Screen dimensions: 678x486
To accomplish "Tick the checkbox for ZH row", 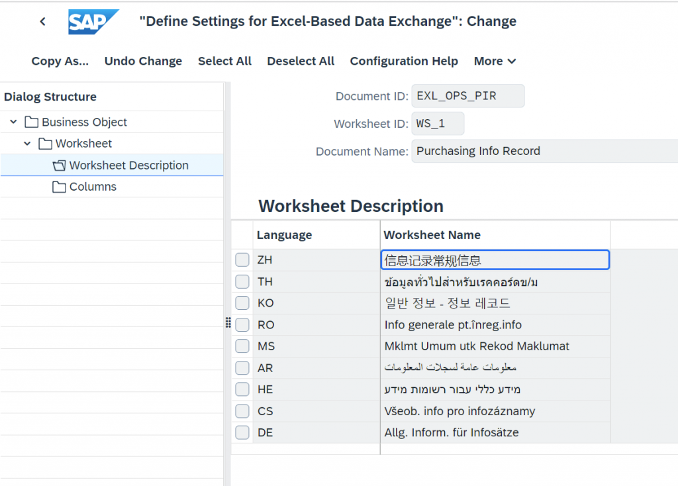I will [x=242, y=260].
